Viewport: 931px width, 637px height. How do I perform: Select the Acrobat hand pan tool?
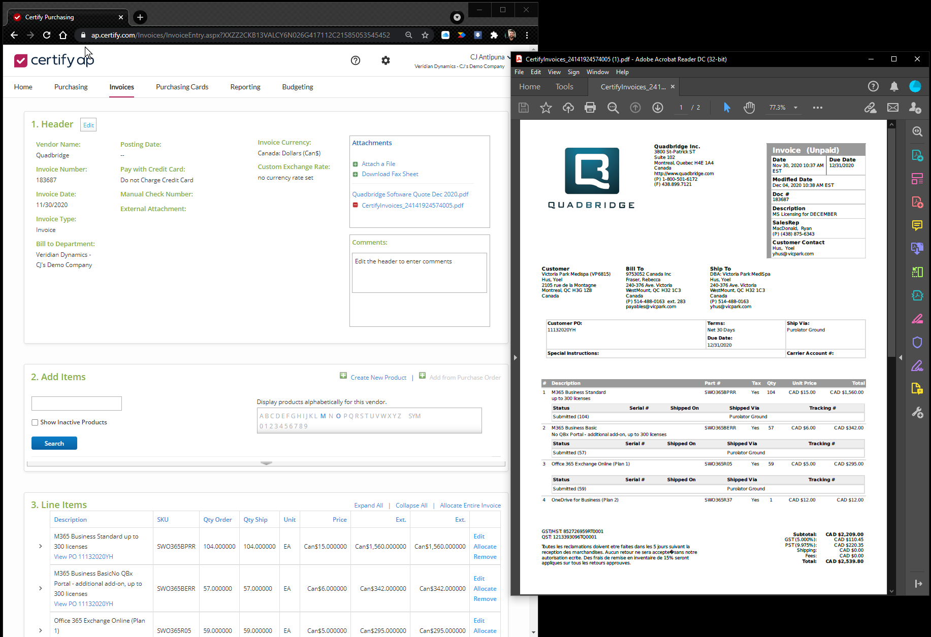[749, 108]
